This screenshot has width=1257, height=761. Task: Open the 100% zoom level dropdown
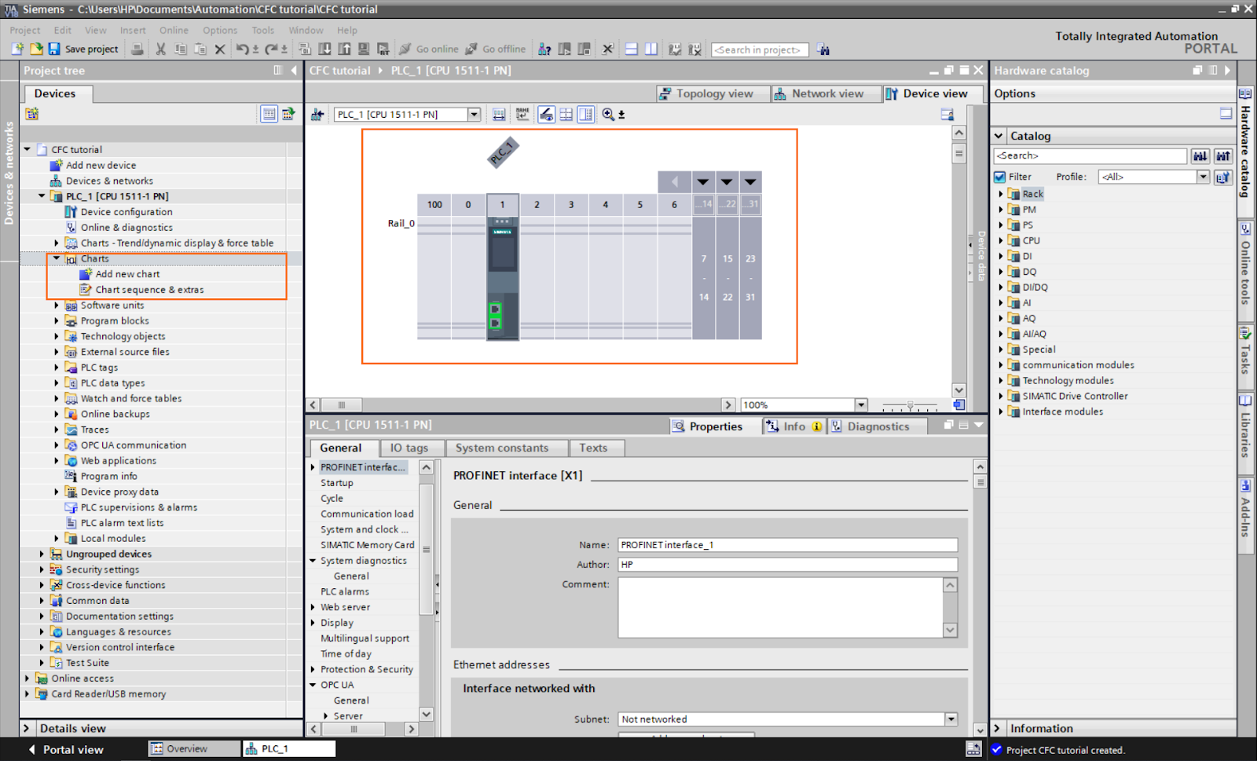861,405
